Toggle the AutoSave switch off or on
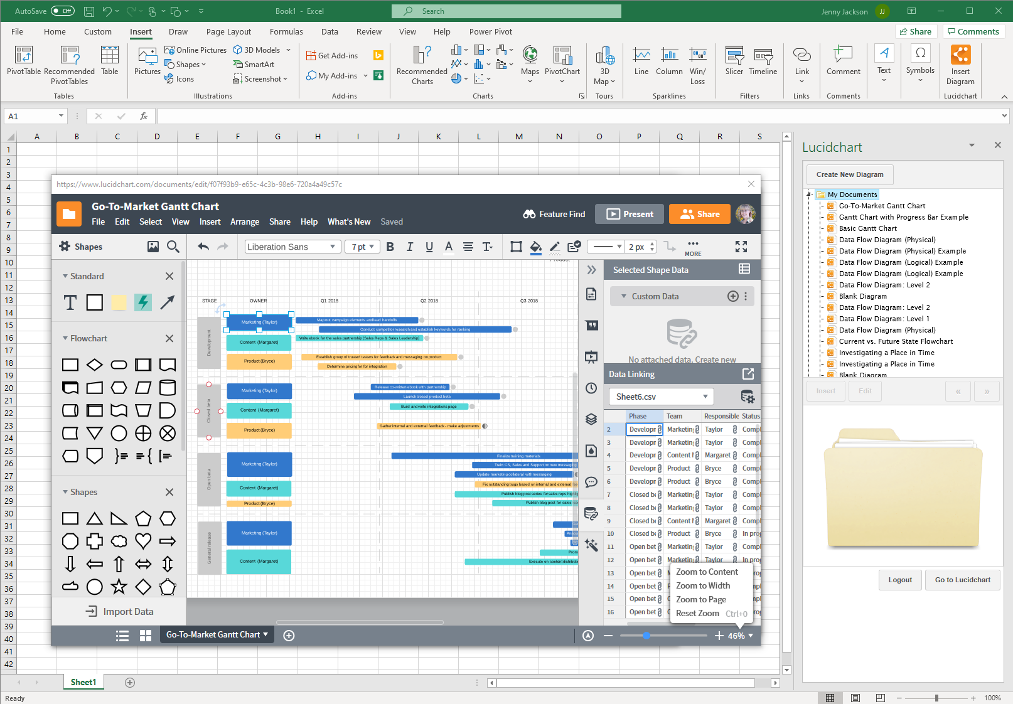Image resolution: width=1013 pixels, height=704 pixels. tap(62, 11)
